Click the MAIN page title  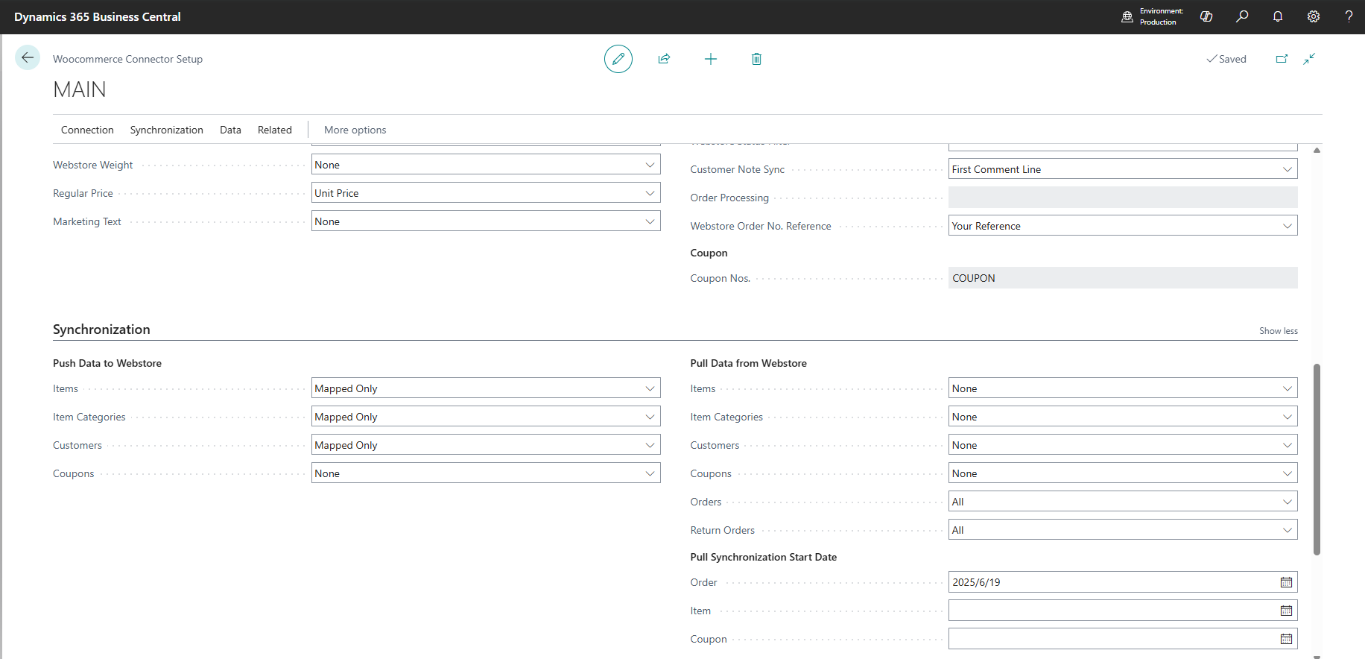(80, 89)
